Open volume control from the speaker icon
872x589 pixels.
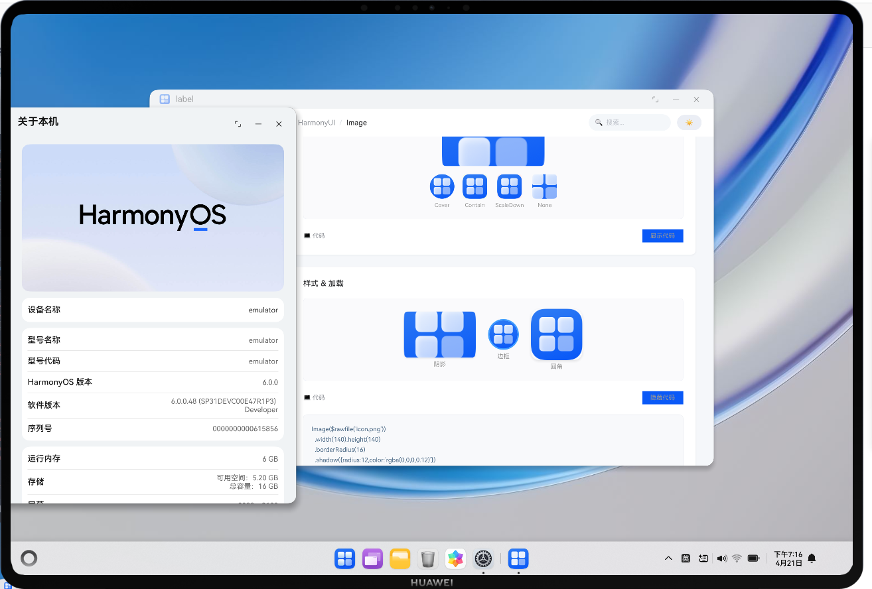pyautogui.click(x=722, y=558)
